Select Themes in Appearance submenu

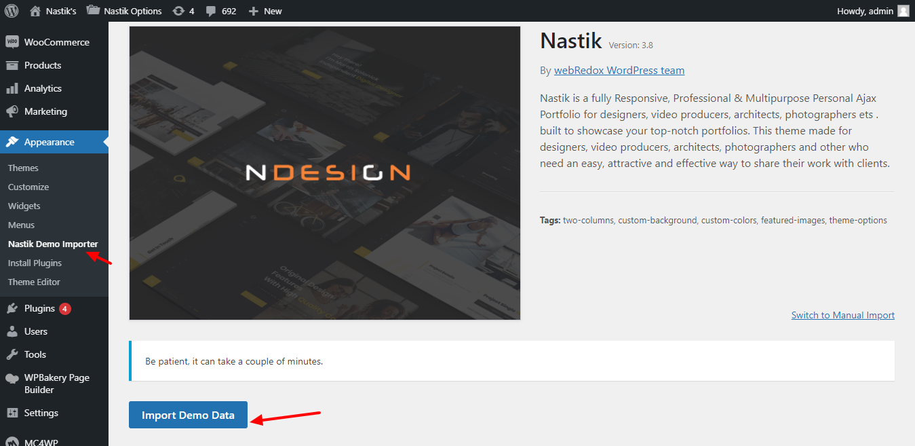click(23, 168)
